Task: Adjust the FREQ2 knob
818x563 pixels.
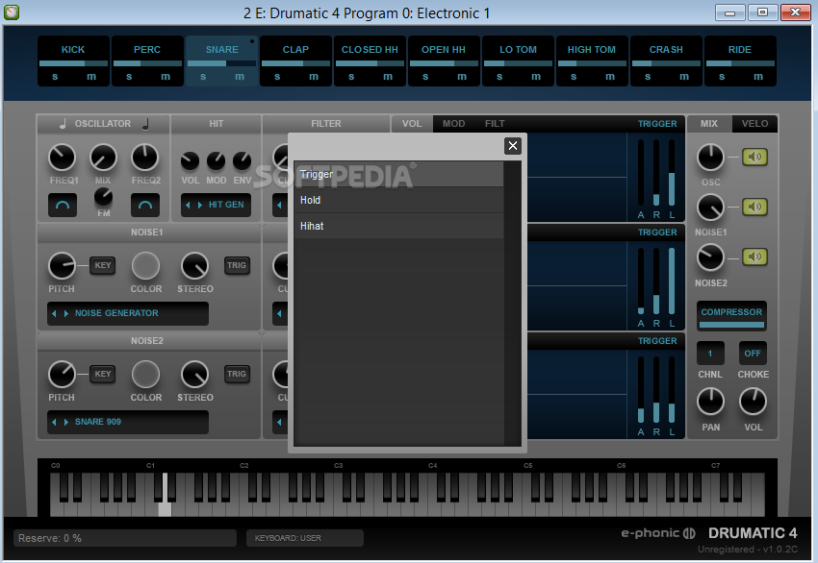Action: click(145, 158)
